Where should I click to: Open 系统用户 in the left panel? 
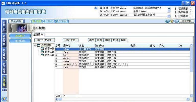point(20,36)
